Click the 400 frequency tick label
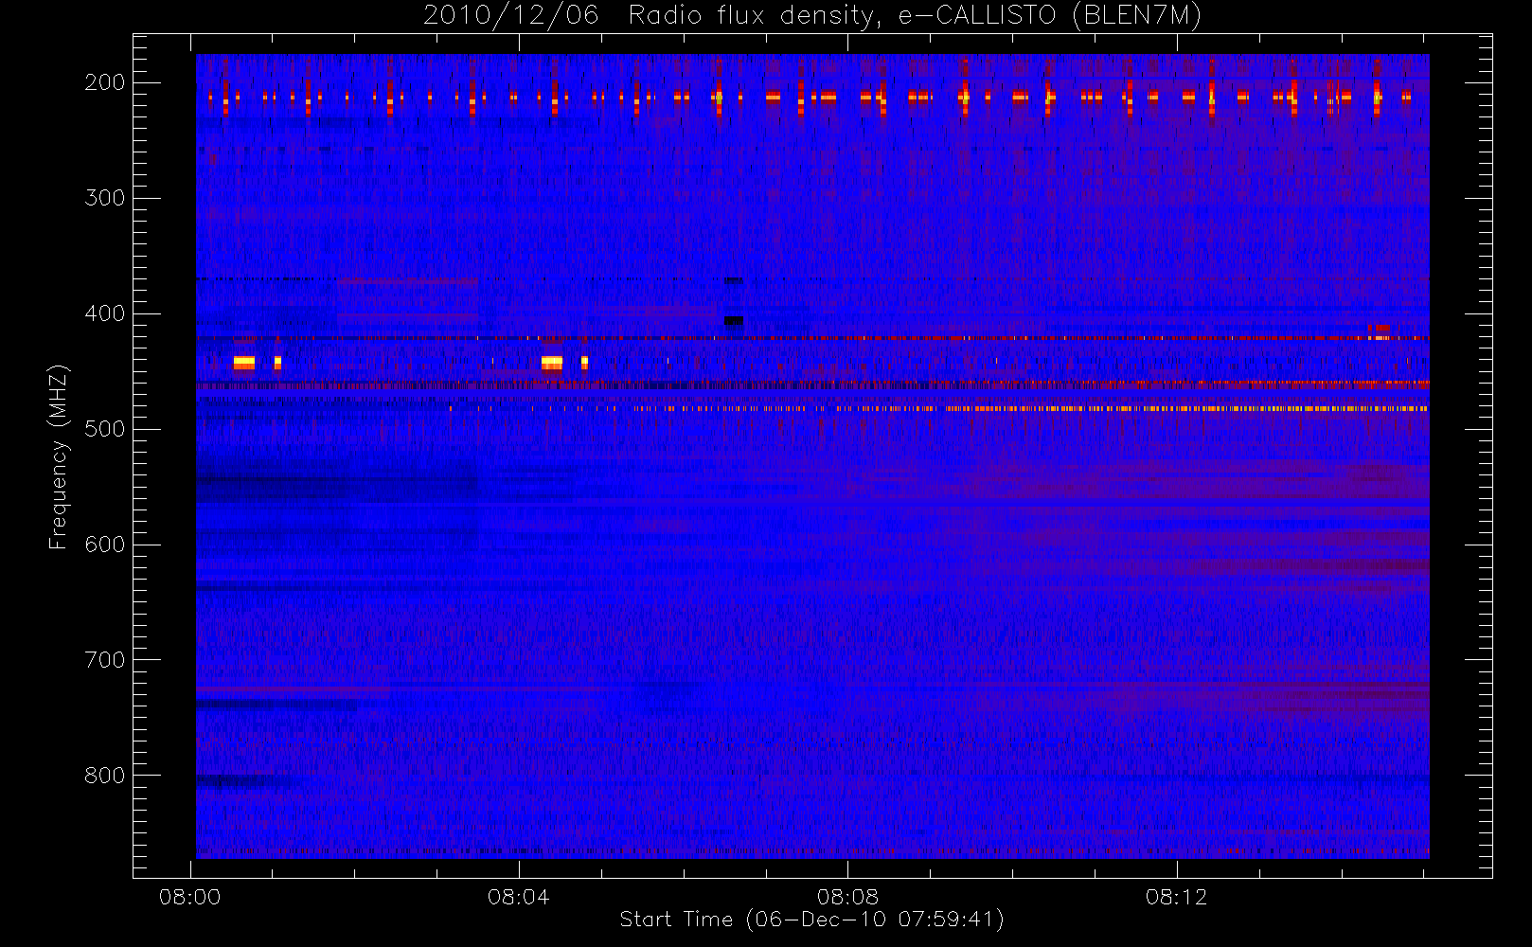The width and height of the screenshot is (1532, 947). pos(105,313)
